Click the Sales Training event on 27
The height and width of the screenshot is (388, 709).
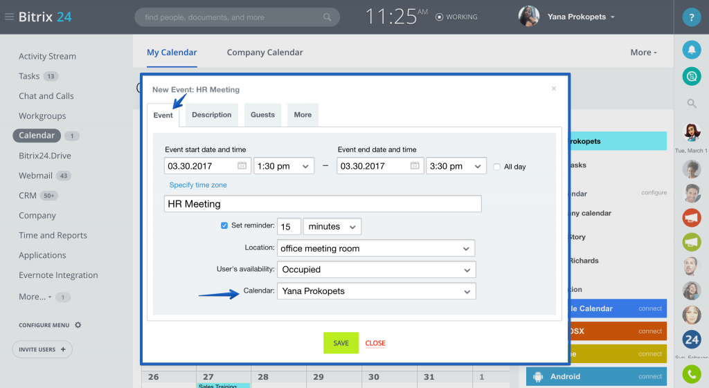tap(224, 385)
